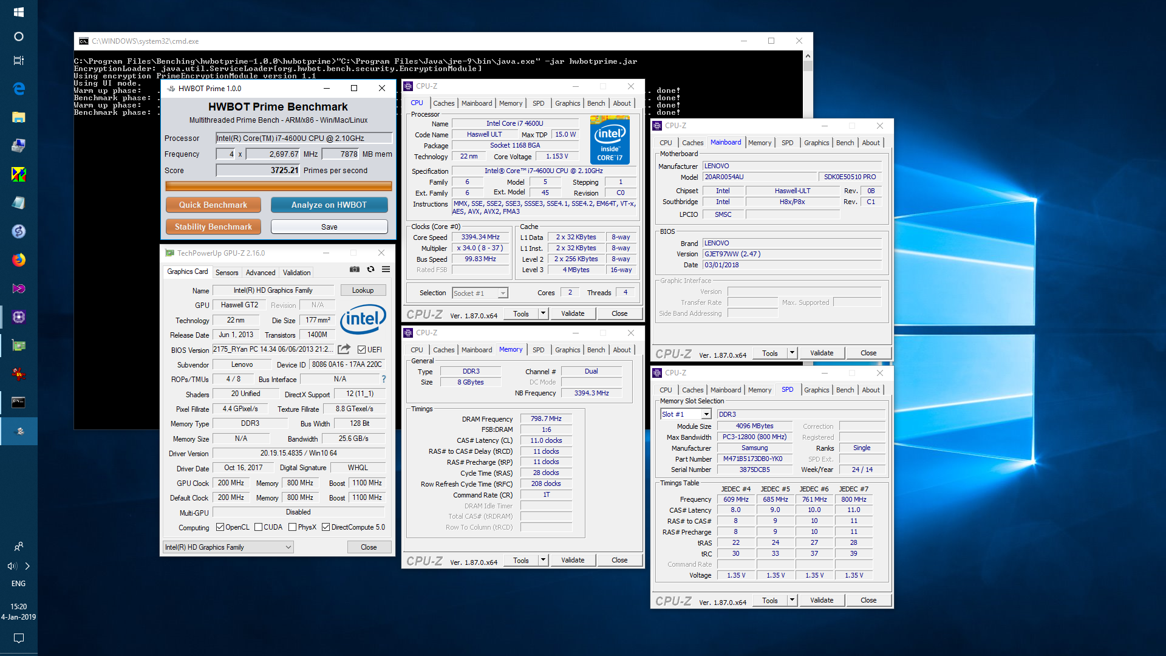The width and height of the screenshot is (1166, 656).
Task: Open Task View on taskbar
Action: (18, 60)
